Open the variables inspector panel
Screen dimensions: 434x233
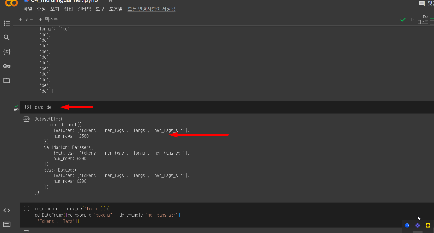tap(7, 52)
